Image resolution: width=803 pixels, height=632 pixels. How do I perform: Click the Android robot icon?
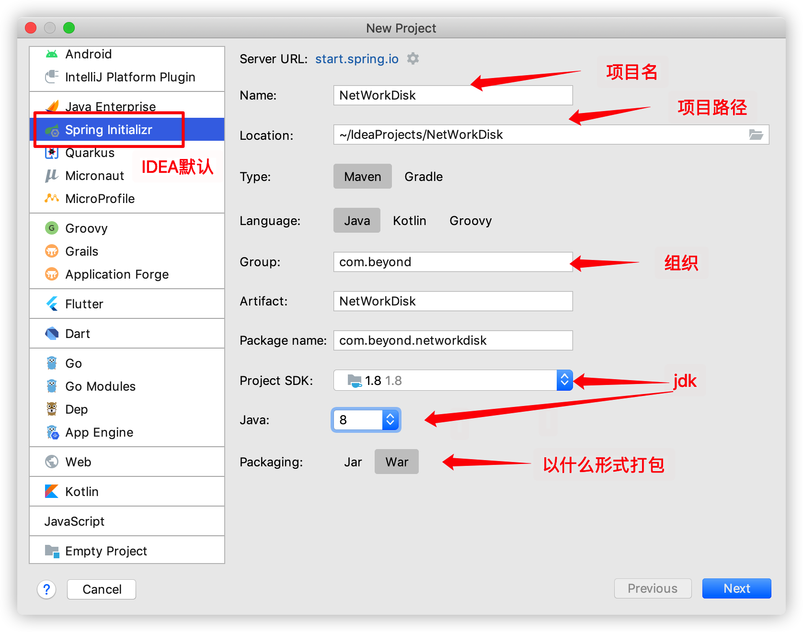(x=52, y=54)
